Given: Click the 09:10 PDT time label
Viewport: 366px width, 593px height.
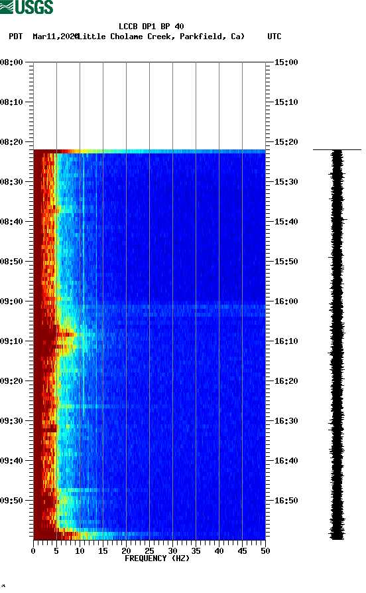Looking at the screenshot, I should 11,341.
